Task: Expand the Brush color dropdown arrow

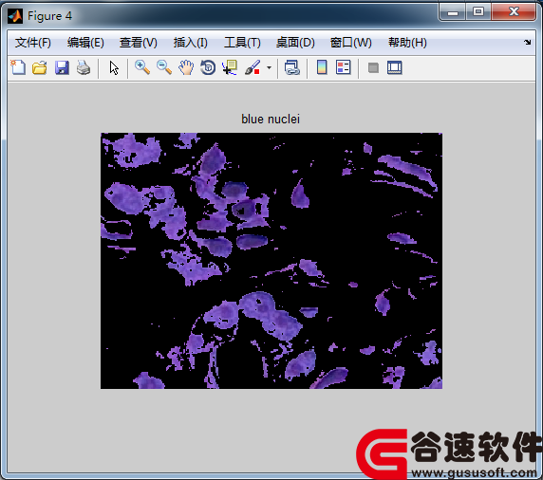Action: [269, 68]
